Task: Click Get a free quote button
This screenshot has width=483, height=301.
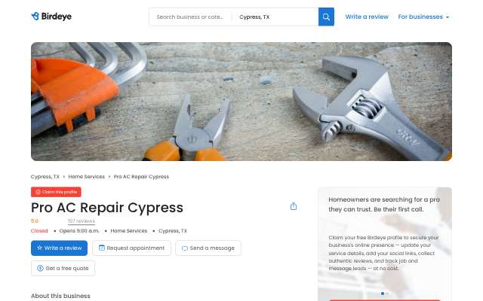Action: click(x=63, y=268)
